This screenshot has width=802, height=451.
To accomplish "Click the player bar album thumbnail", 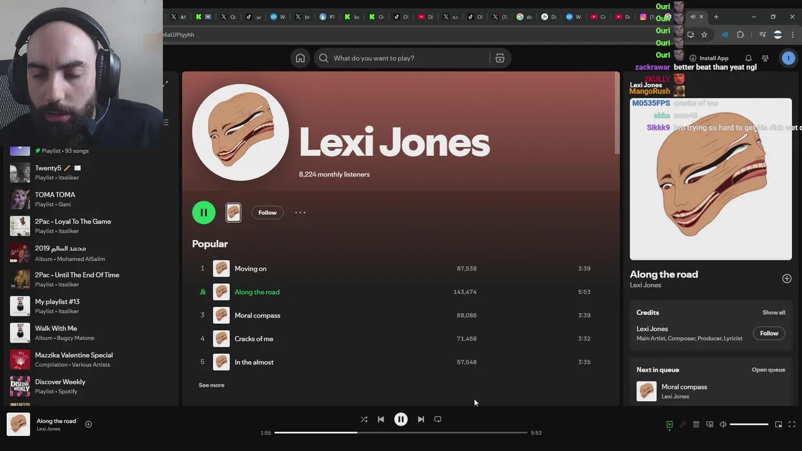I will point(18,425).
